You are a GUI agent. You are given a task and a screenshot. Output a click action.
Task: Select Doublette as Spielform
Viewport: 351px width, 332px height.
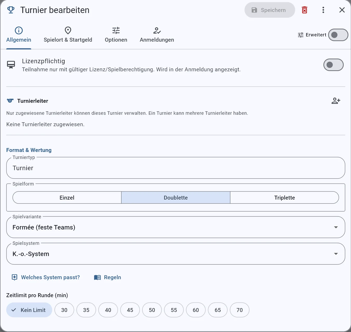[x=176, y=197]
